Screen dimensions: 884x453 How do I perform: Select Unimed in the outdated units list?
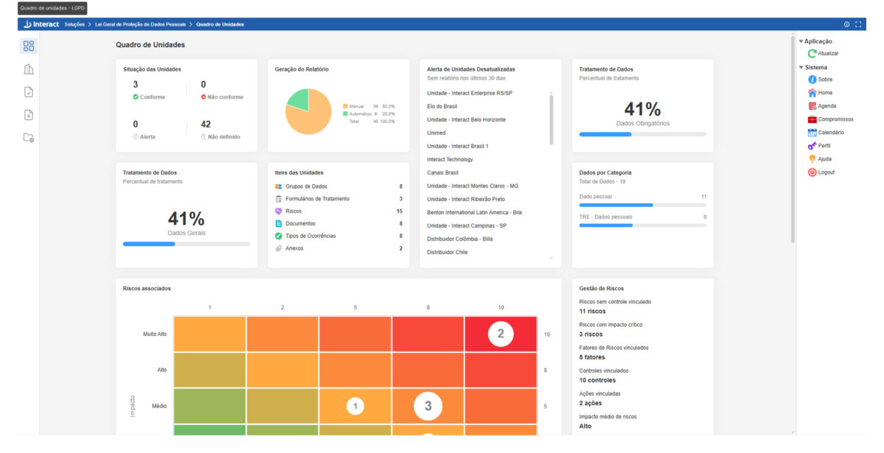click(437, 133)
